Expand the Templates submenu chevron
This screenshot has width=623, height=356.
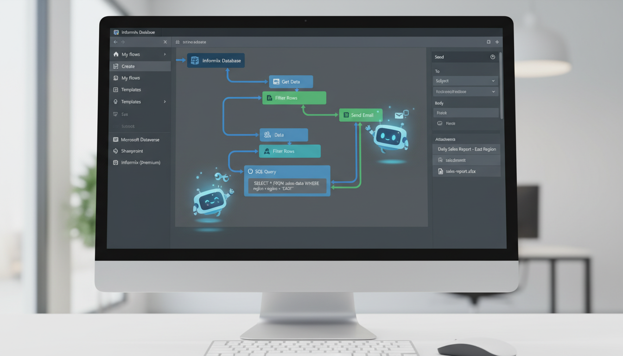click(165, 102)
